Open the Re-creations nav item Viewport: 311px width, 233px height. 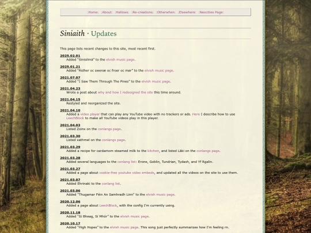[143, 12]
